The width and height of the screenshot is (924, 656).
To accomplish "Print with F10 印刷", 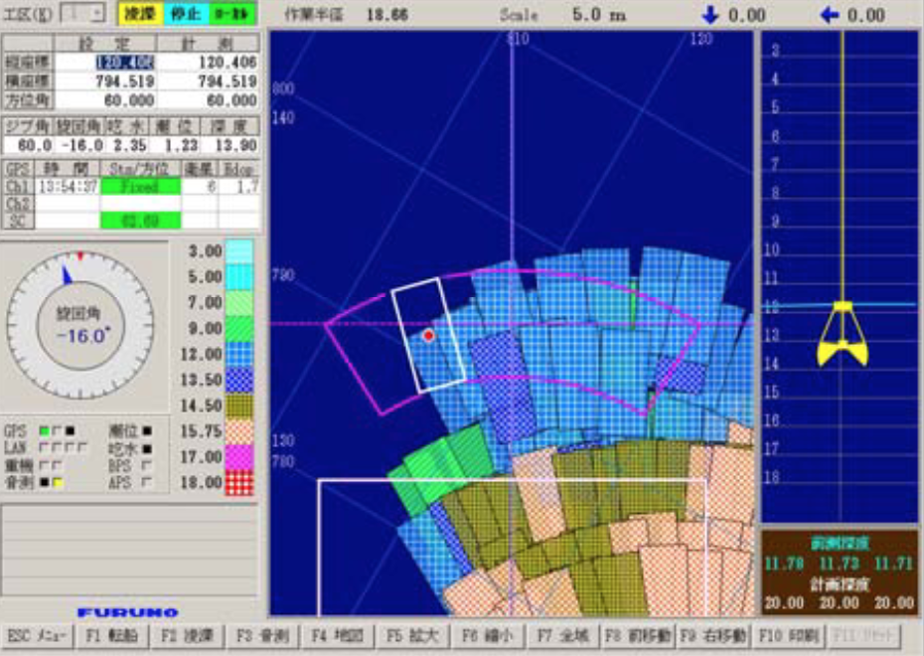I will tap(789, 636).
